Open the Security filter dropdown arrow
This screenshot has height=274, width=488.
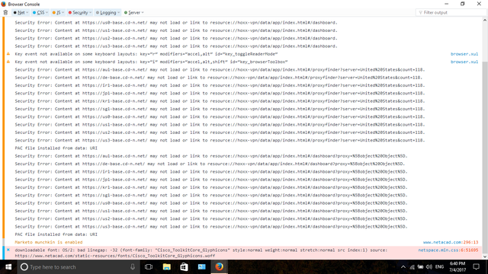click(x=91, y=12)
